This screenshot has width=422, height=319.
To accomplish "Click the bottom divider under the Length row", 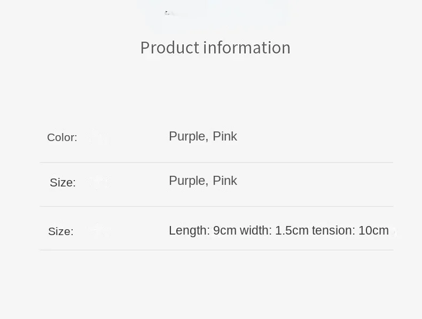I will (x=216, y=250).
